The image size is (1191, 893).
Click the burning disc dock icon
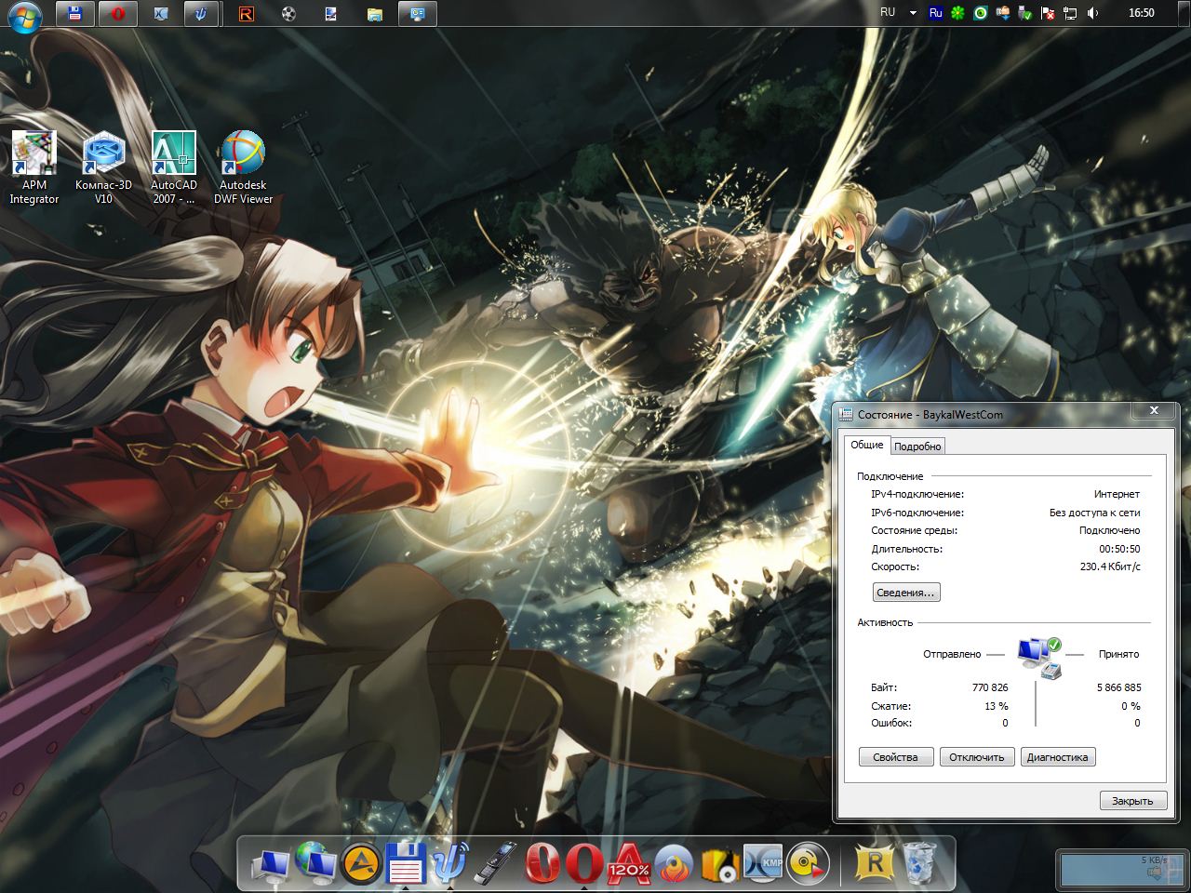pyautogui.click(x=675, y=865)
